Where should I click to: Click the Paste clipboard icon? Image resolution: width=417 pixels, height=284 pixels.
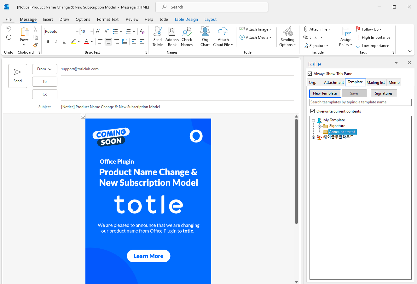24,32
